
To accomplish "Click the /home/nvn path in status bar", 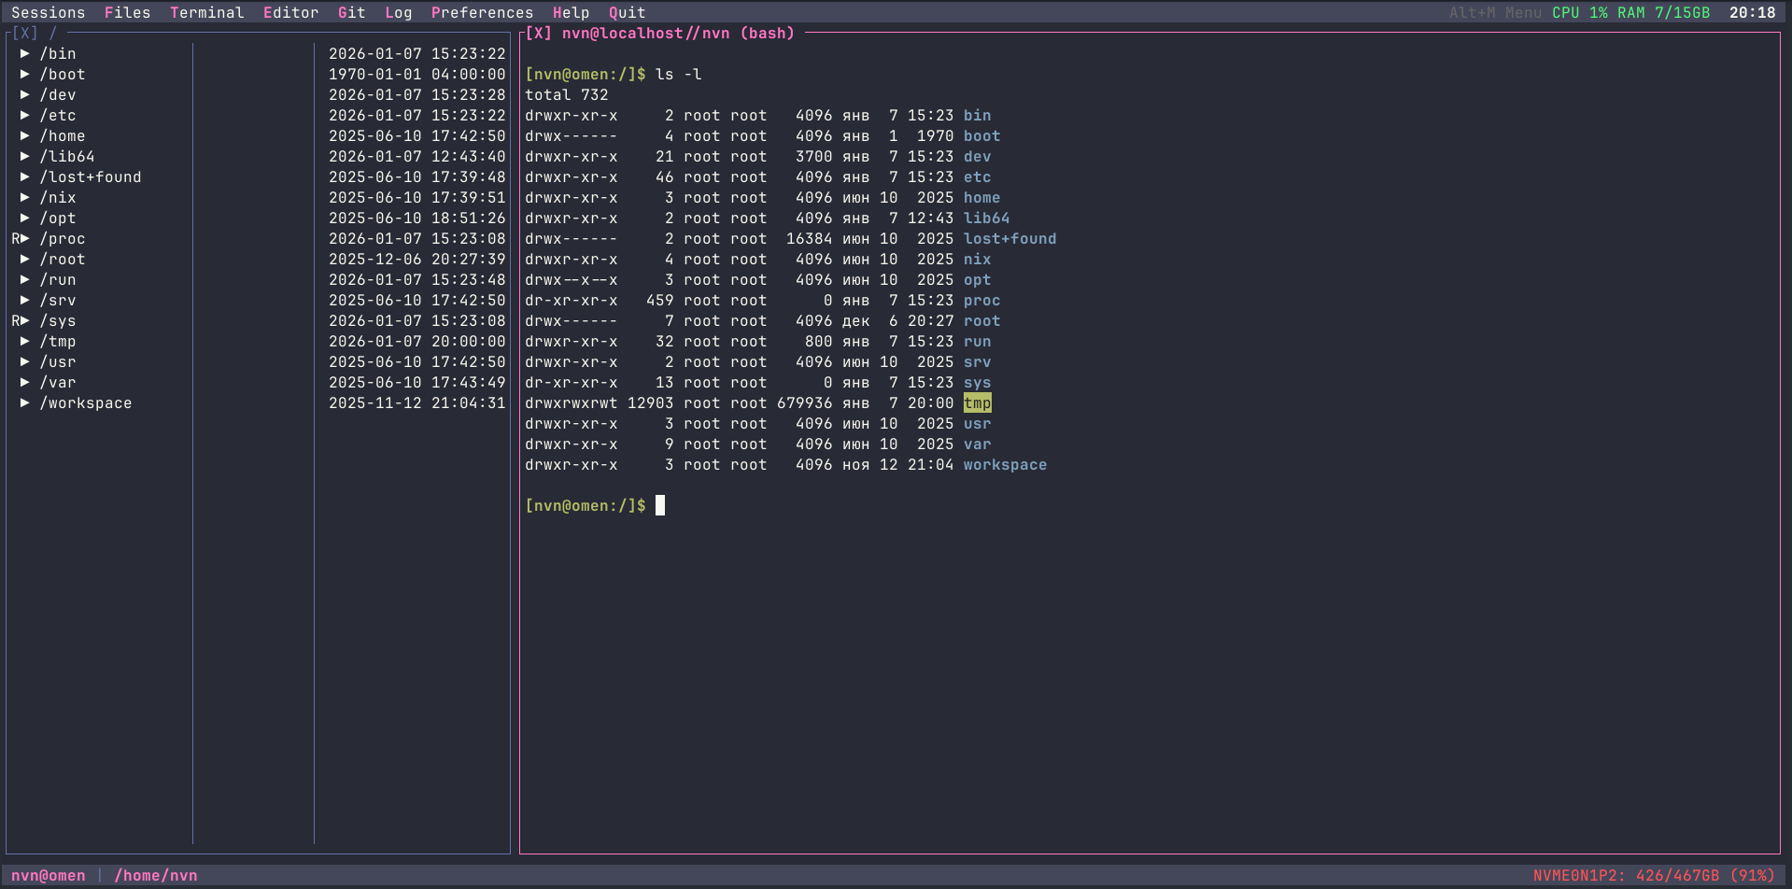I will [156, 875].
